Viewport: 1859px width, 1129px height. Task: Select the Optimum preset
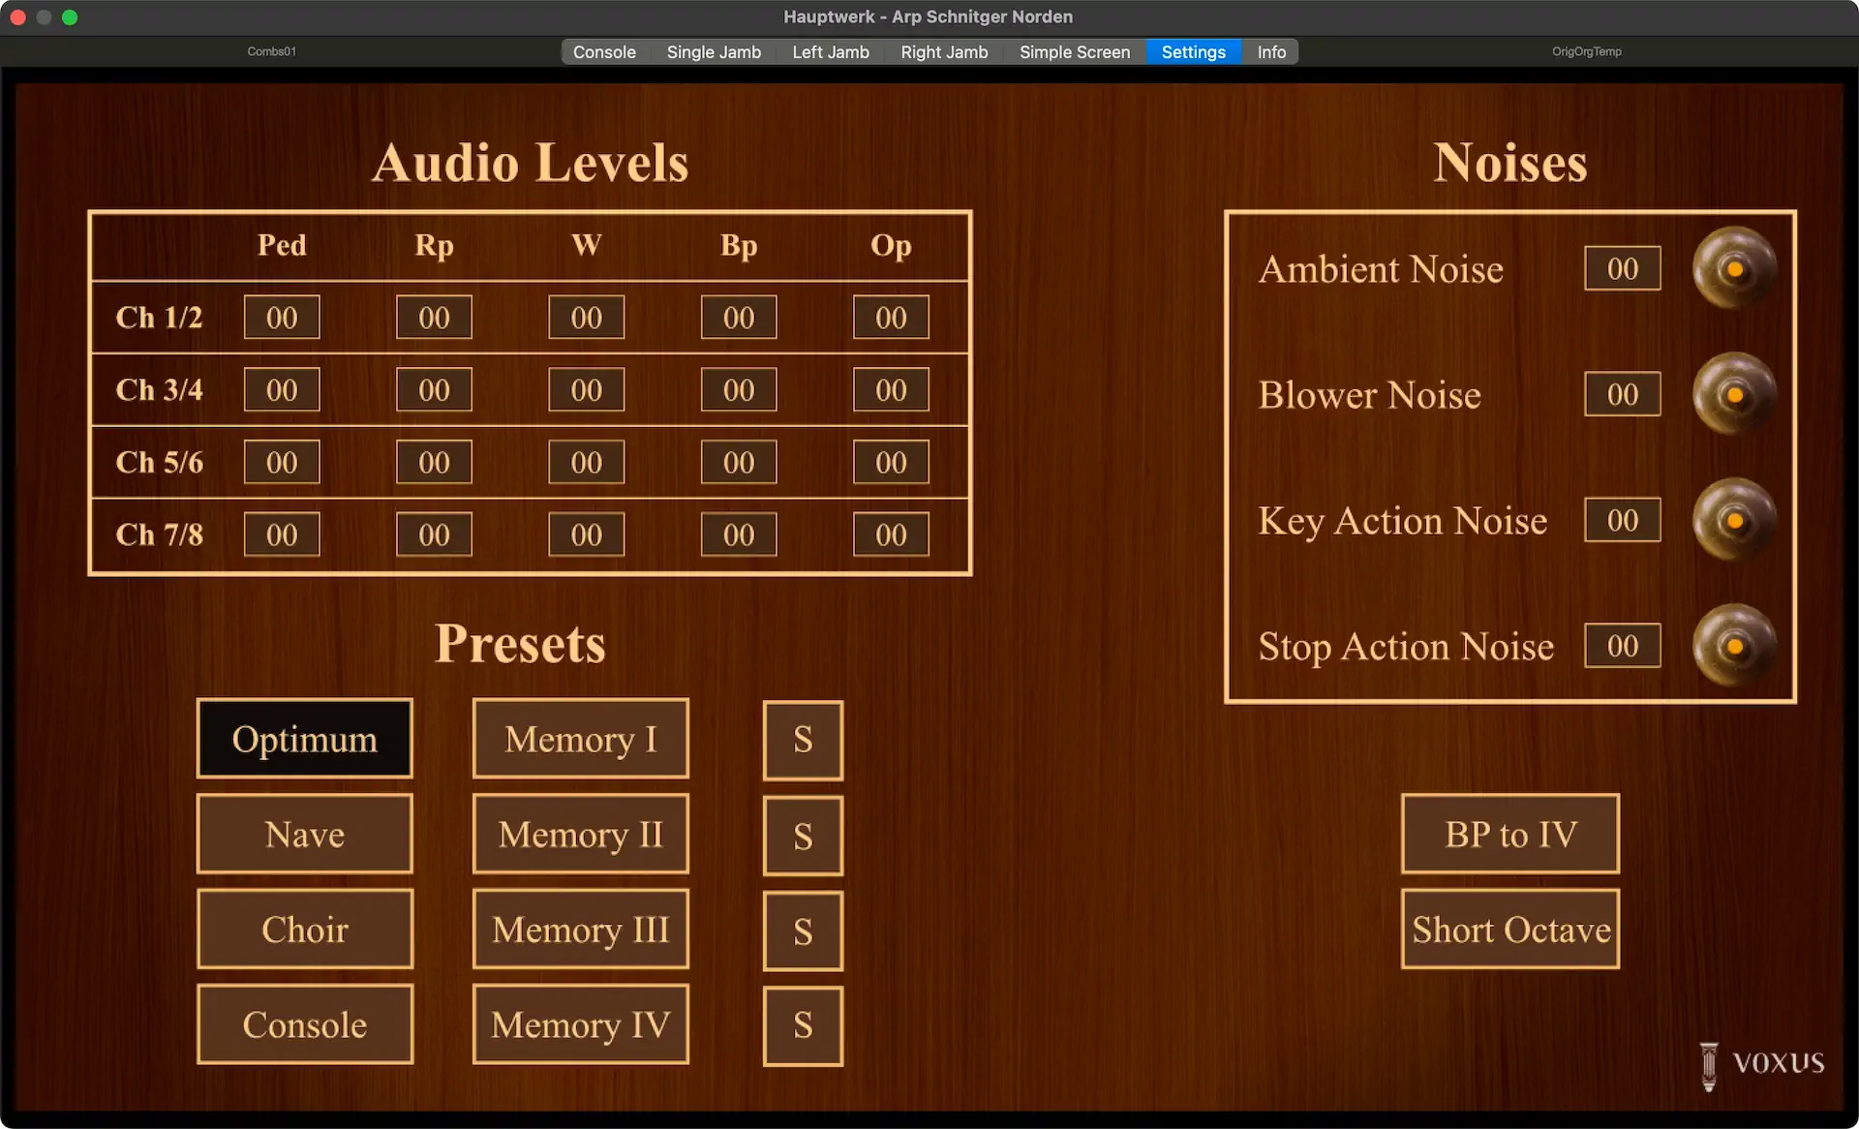(304, 739)
